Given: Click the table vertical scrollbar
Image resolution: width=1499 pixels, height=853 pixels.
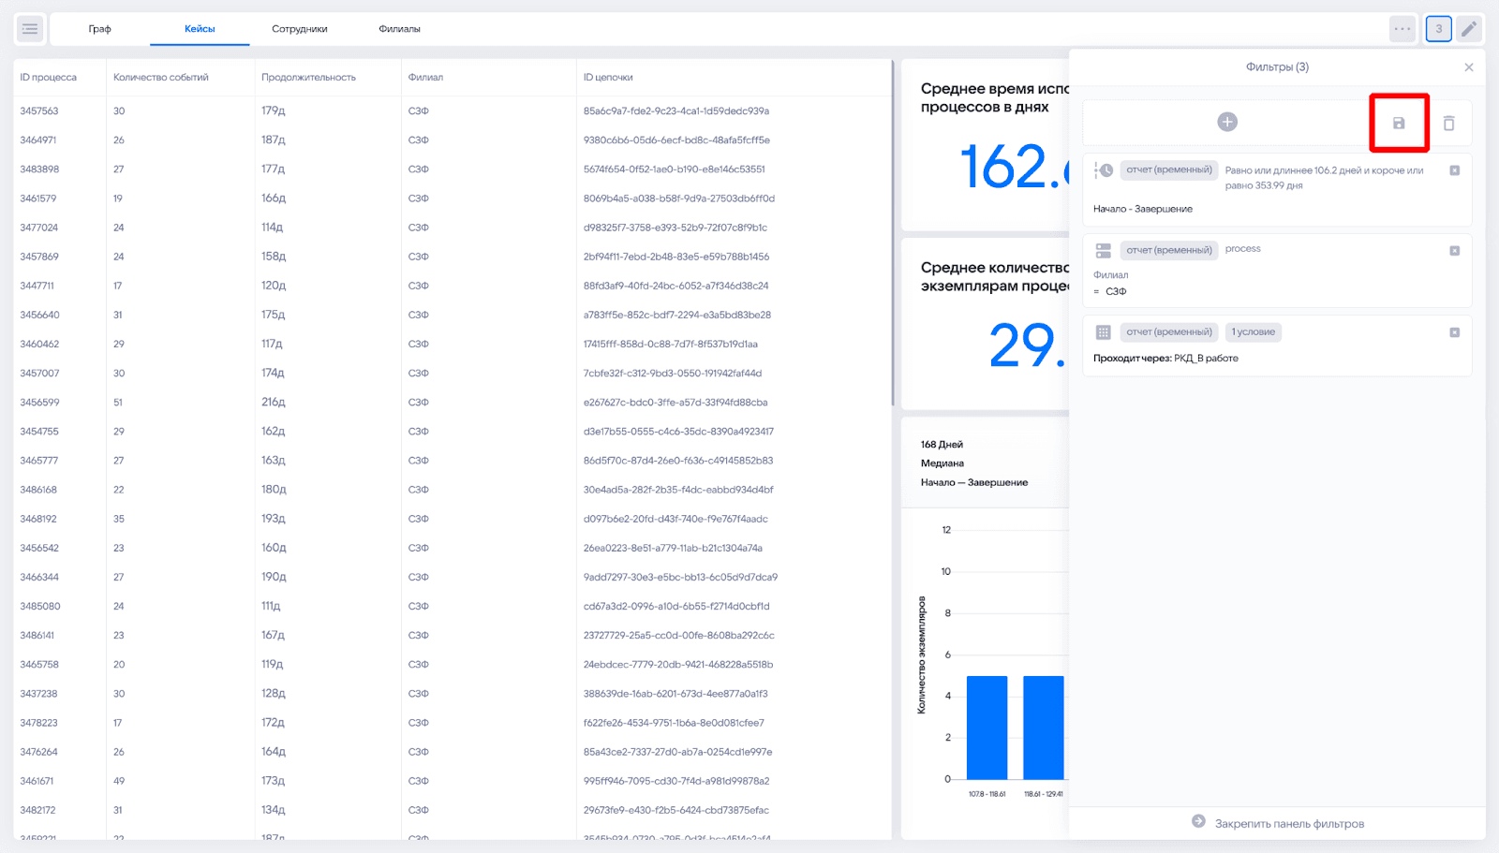Looking at the screenshot, I should [x=893, y=234].
